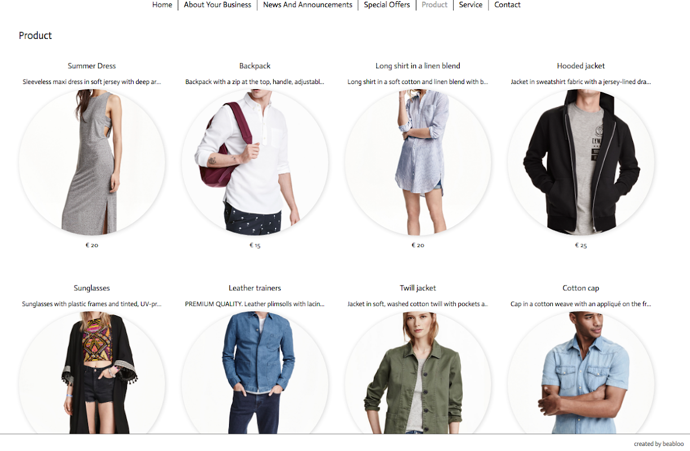690x451 pixels.
Task: View the Leather trainers product image
Action: click(x=255, y=373)
